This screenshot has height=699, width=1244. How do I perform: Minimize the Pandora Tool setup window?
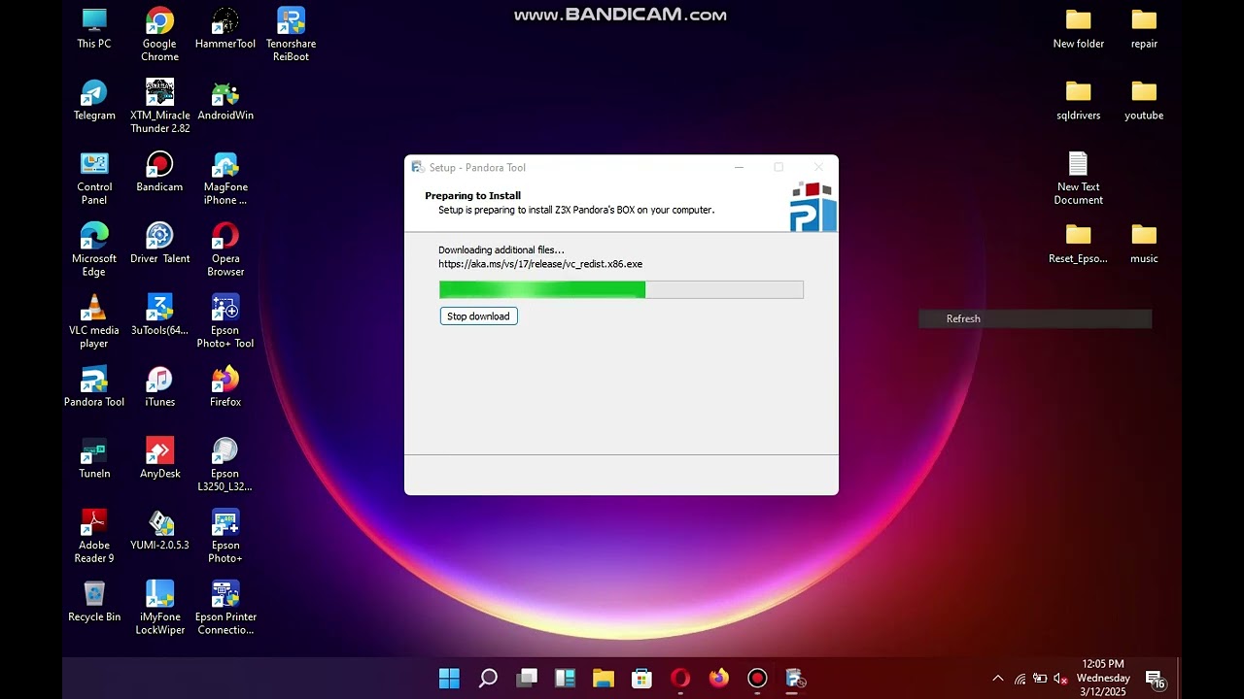point(739,167)
